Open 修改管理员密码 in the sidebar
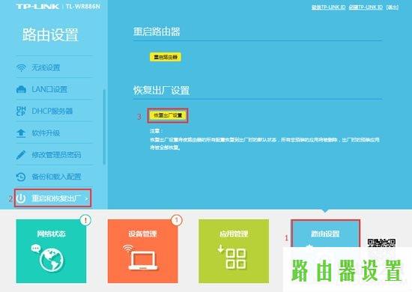This screenshot has width=412, height=292. point(54,155)
